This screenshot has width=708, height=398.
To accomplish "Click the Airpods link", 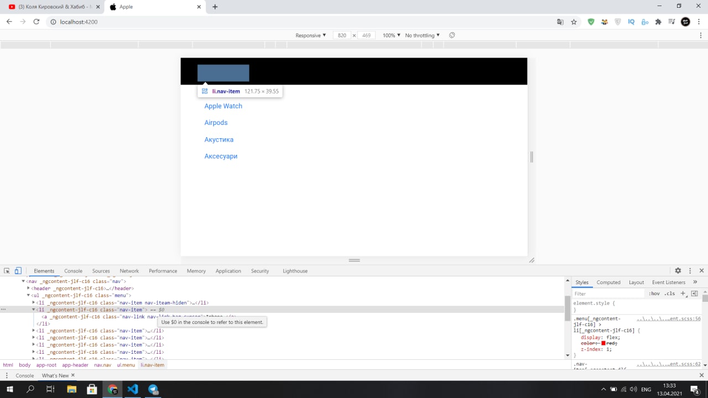I will (216, 123).
